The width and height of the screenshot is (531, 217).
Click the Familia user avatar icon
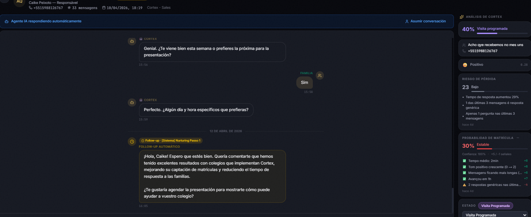320,75
